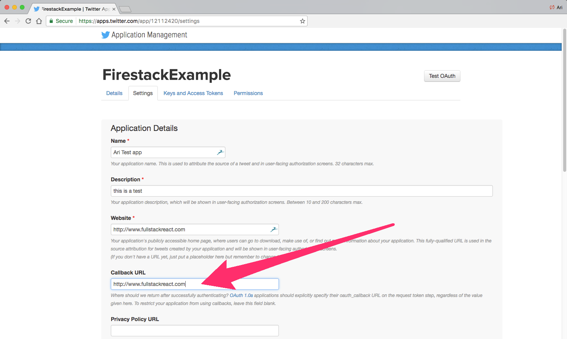Select the Settings tab
567x339 pixels.
[143, 93]
